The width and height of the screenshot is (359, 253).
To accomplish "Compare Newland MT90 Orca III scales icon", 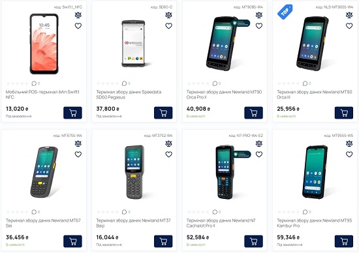I will [x=349, y=16].
